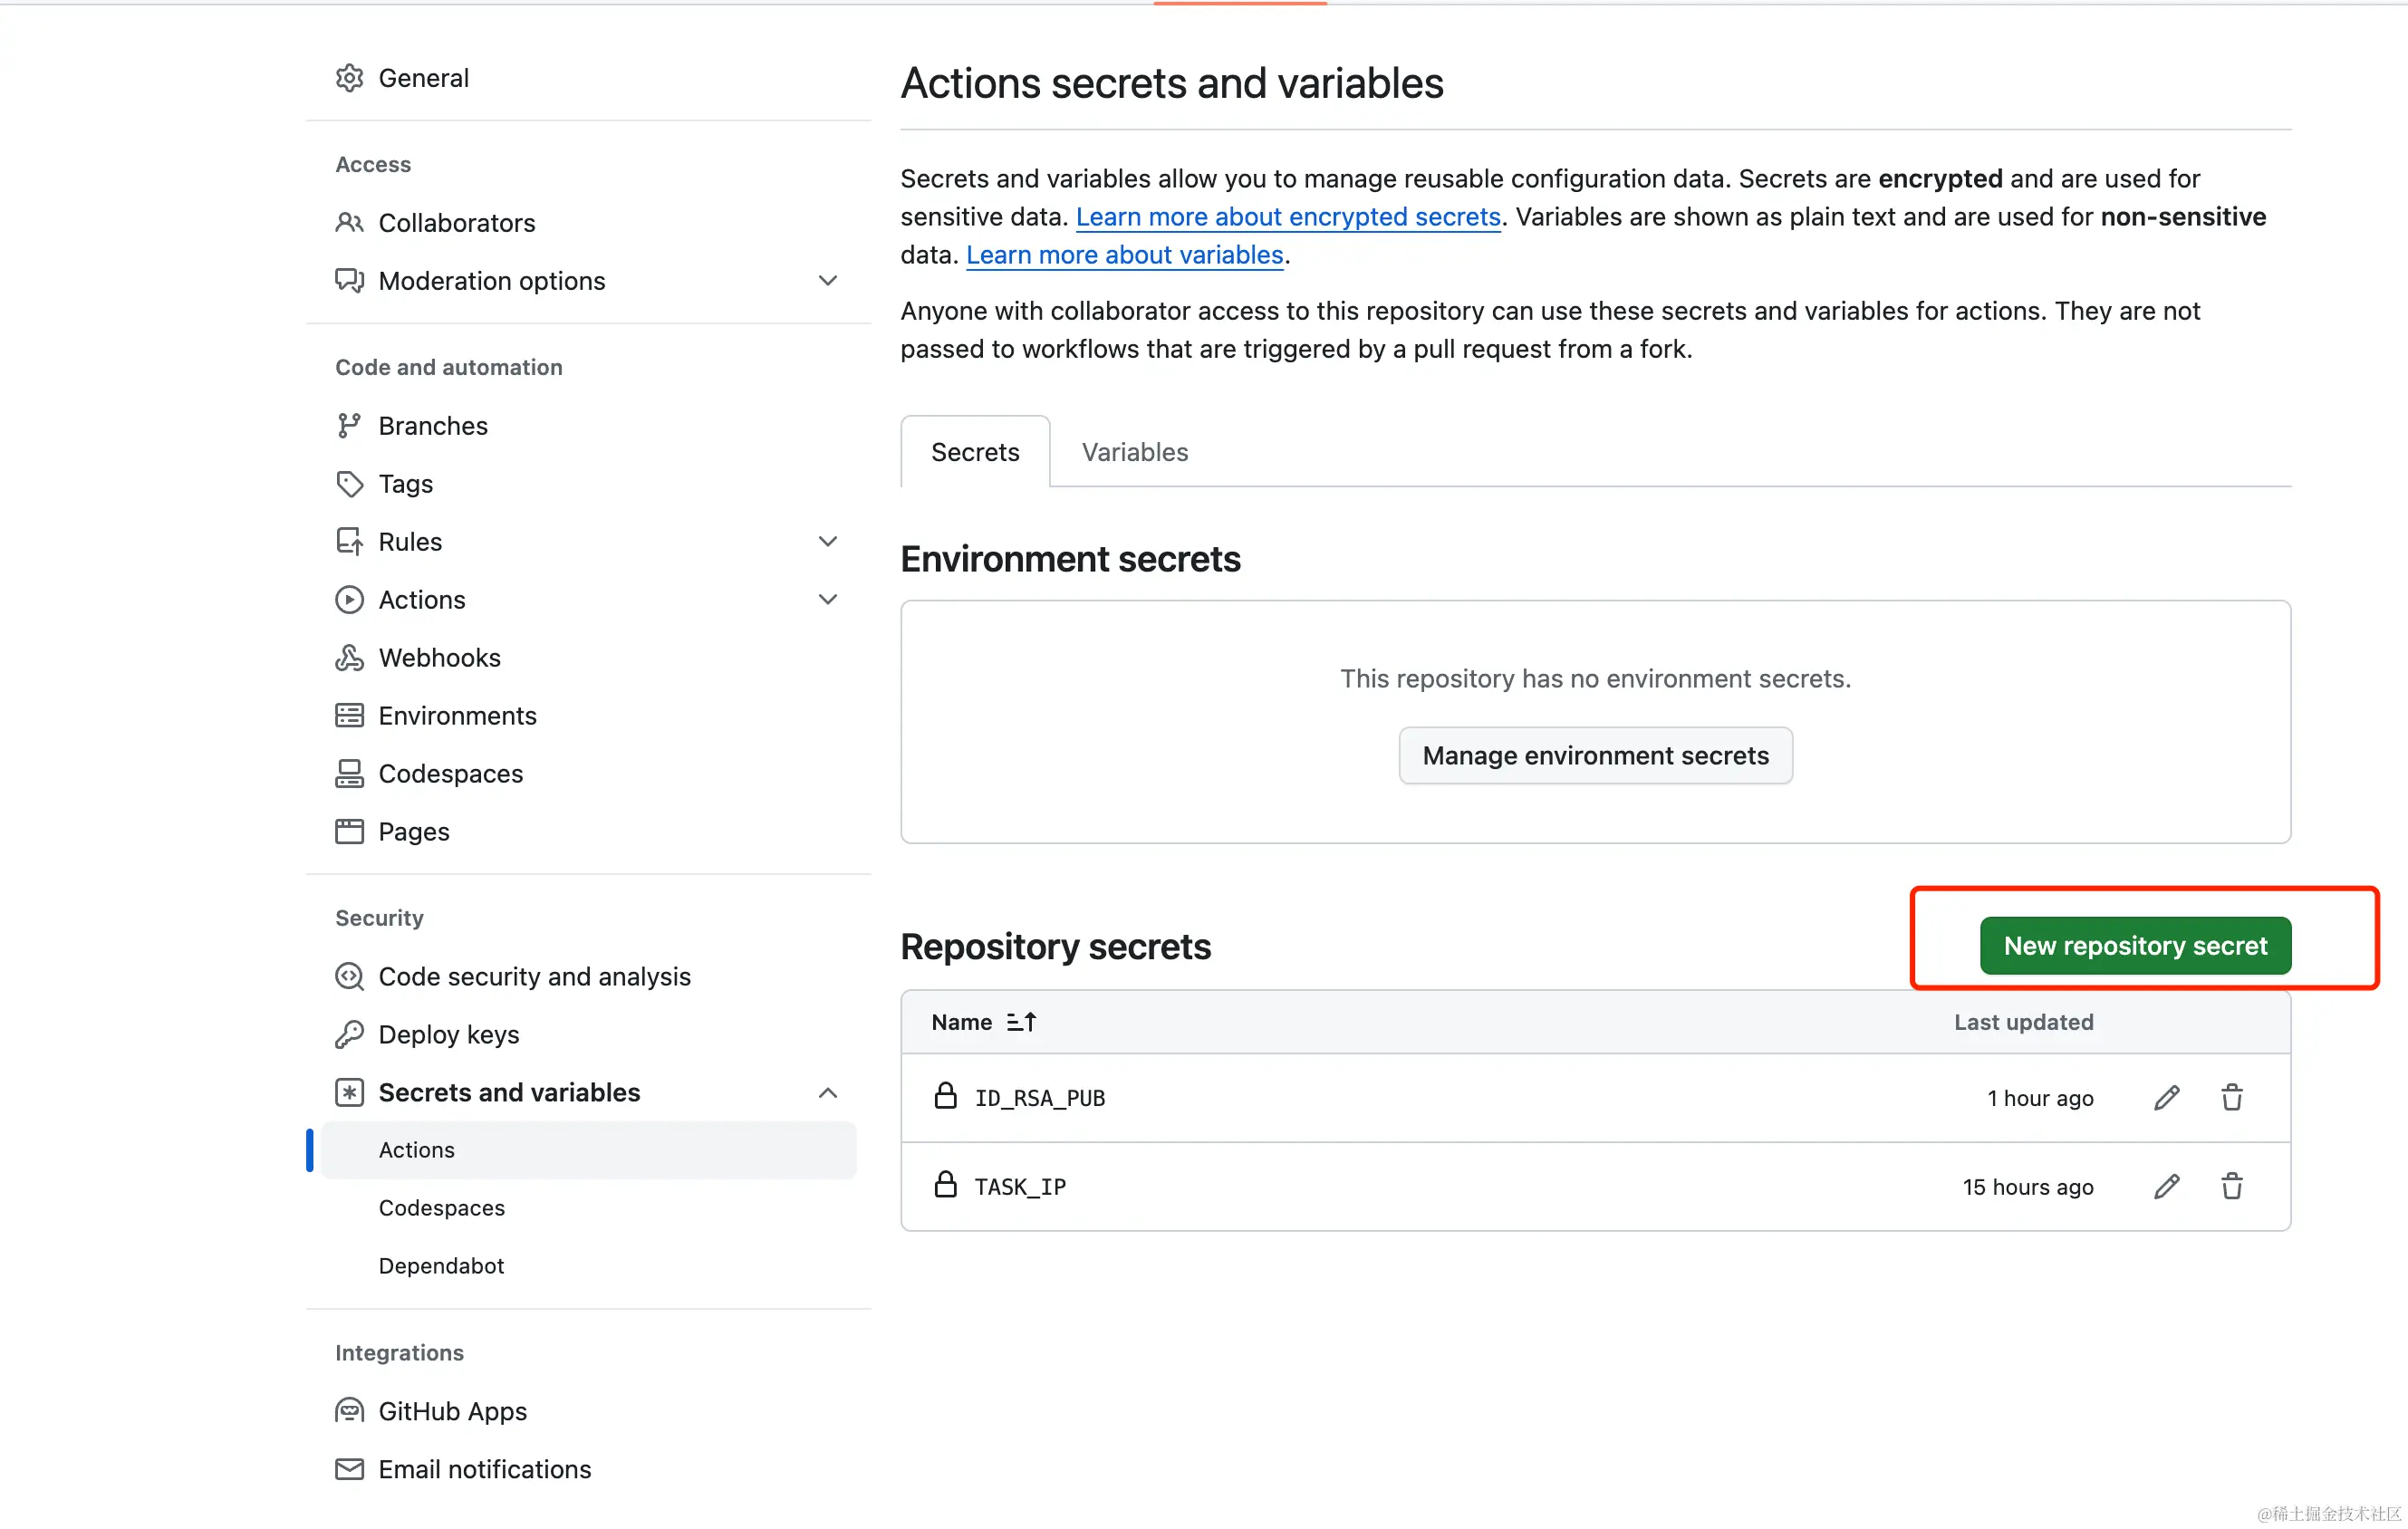The image size is (2408, 1529).
Task: Click the trash icon for TASK_IP
Action: point(2231,1186)
